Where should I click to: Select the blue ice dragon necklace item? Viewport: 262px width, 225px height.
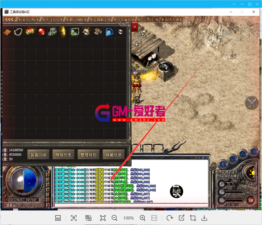109,32
